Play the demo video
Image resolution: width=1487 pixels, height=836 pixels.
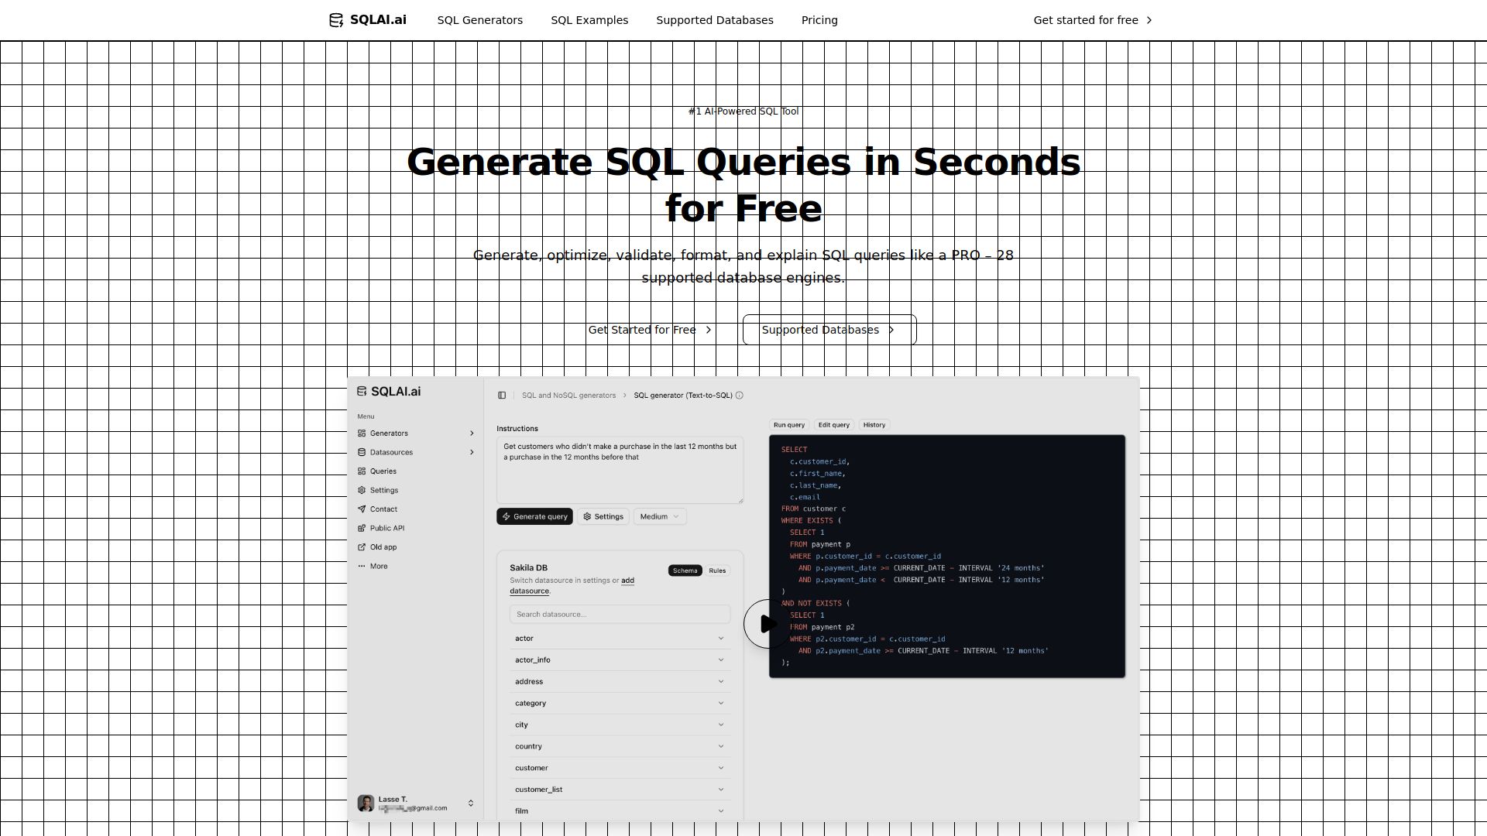coord(767,624)
